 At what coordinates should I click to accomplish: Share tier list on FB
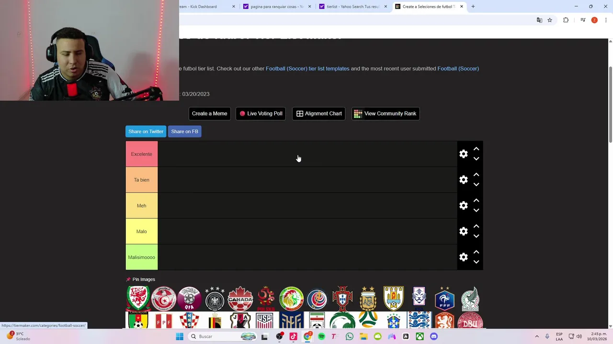184,131
